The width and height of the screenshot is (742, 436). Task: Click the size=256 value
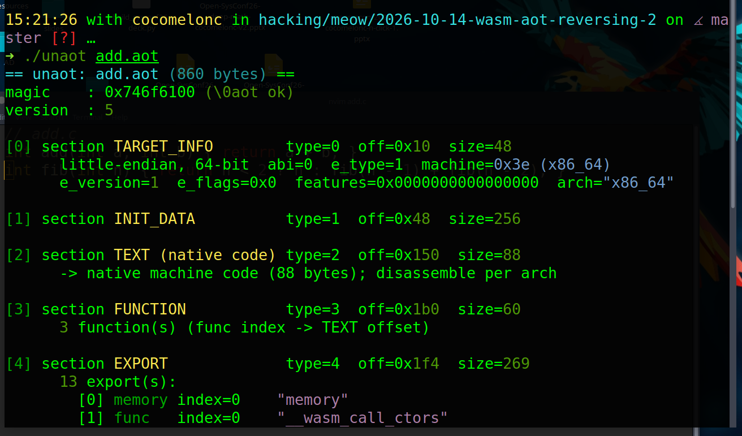point(485,219)
